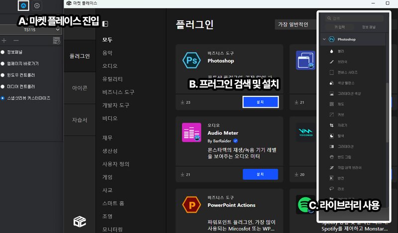Add a new profile with the plus icon
Screen dimensions: 398x233
coord(4,41)
